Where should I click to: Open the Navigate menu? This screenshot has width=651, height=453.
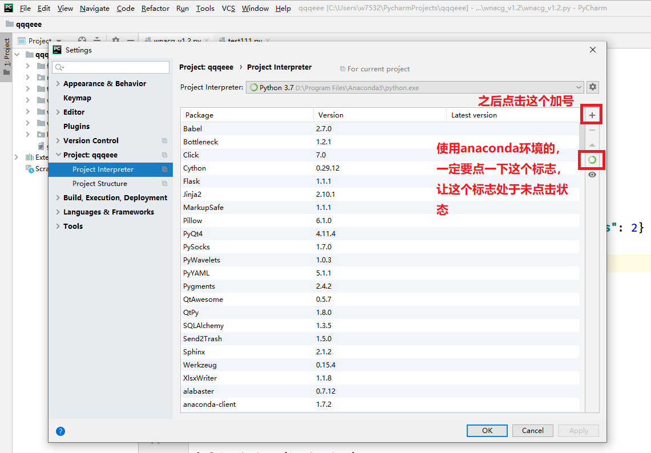pos(95,9)
